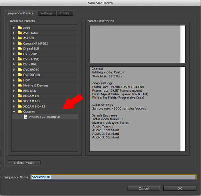Click the ProRes 422 1080p30 preset file icon

coord(25,117)
